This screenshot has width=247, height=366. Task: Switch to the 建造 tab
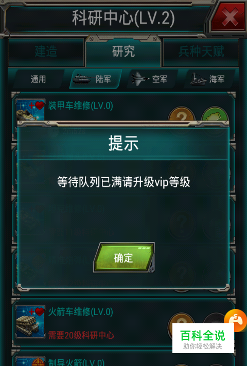(46, 51)
